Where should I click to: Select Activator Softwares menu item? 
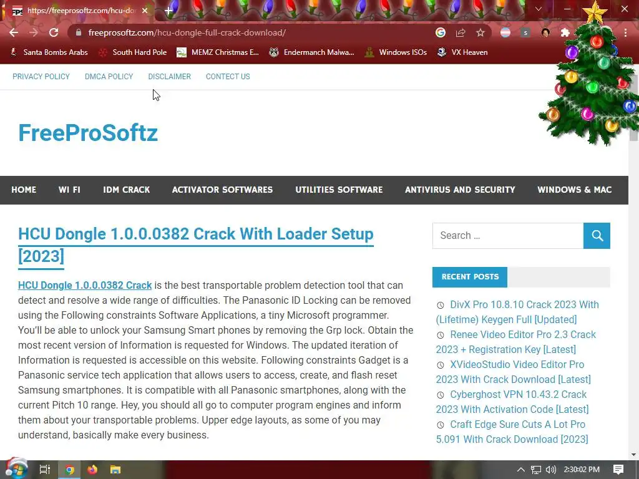tap(223, 190)
